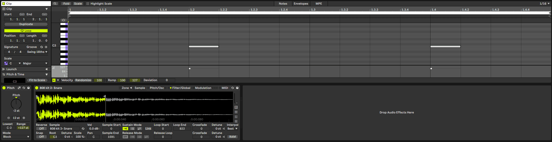The height and width of the screenshot is (142, 552).
Task: Click the commit groove arrow icon
Action: tap(46, 47)
